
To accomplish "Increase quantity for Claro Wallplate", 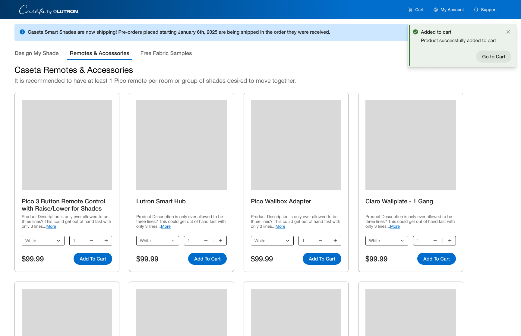I will coord(450,241).
